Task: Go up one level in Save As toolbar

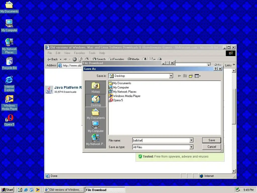Action: click(185, 76)
